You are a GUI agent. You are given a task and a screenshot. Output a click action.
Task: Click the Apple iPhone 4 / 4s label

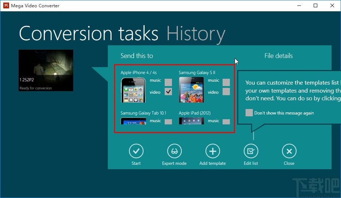click(x=138, y=73)
